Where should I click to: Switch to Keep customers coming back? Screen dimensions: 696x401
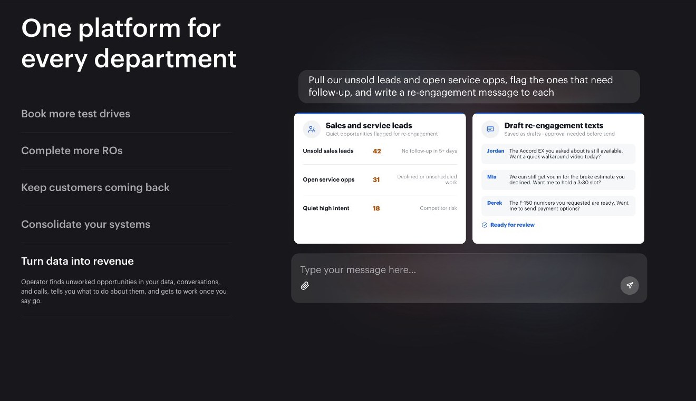point(95,187)
